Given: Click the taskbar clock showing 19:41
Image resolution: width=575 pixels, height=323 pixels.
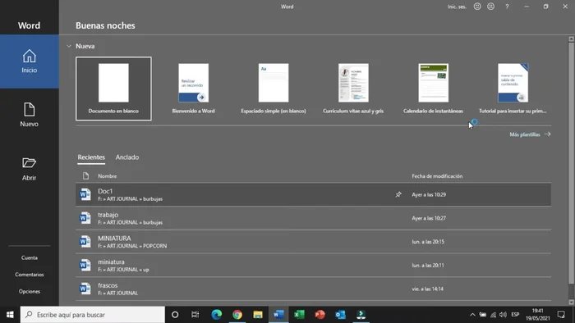Looking at the screenshot, I should tap(537, 315).
